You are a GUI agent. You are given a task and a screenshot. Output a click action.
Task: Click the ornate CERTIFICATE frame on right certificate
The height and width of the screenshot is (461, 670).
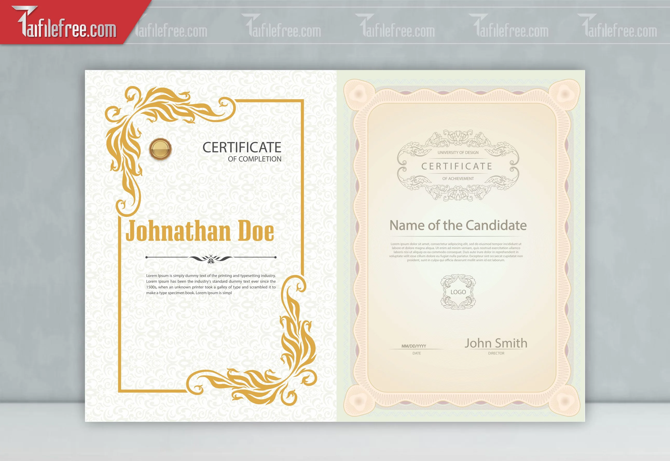(x=458, y=166)
